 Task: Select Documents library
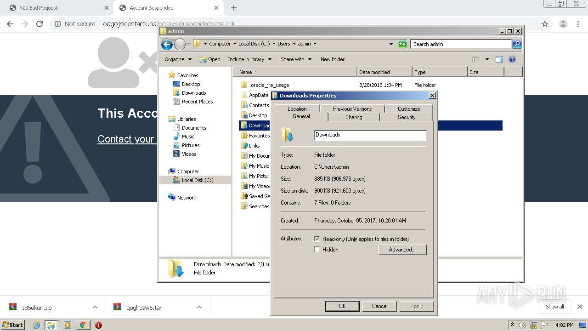[194, 128]
